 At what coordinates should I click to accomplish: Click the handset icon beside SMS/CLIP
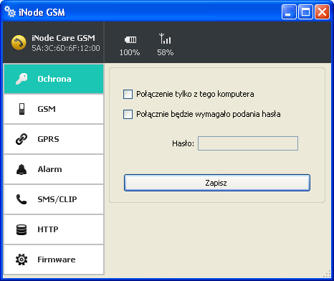[22, 199]
